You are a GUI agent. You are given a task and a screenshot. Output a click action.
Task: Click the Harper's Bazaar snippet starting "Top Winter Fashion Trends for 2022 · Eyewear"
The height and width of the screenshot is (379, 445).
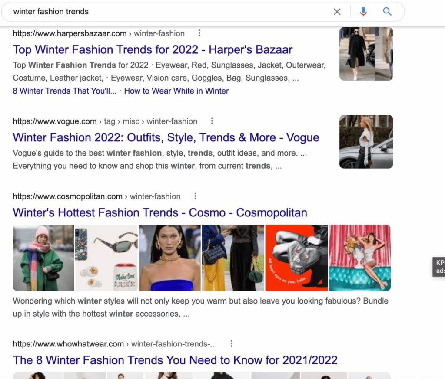(x=169, y=72)
